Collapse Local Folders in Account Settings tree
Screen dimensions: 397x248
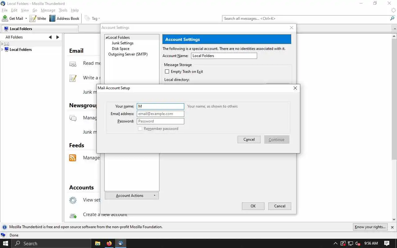pos(106,38)
